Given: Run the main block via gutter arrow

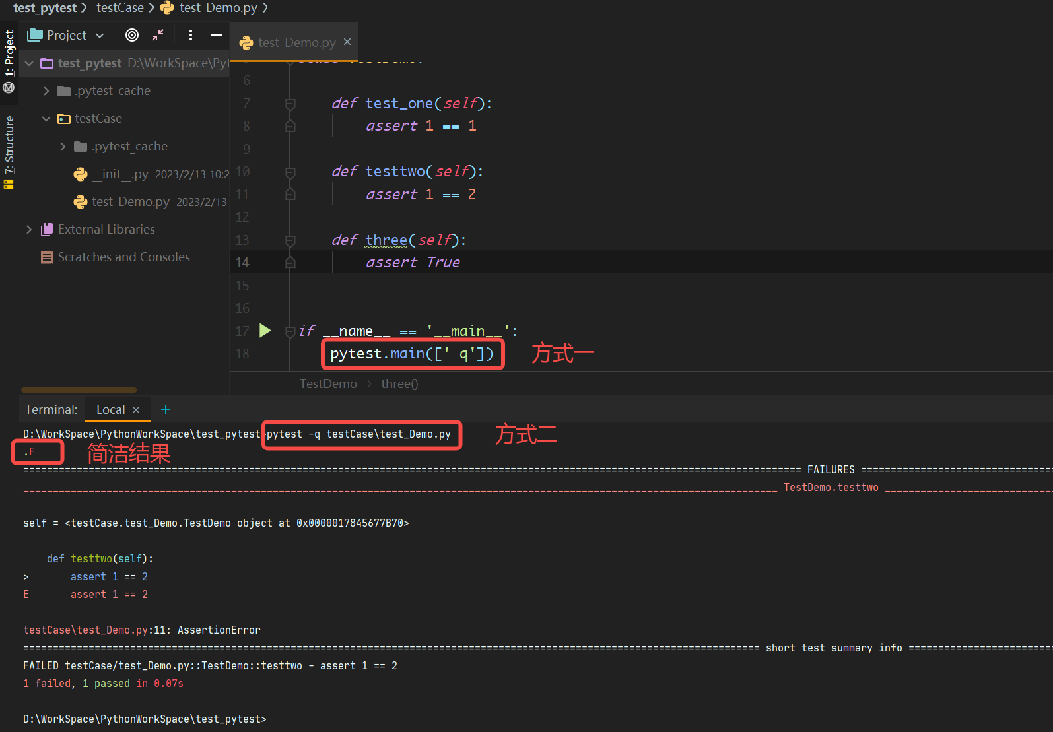Looking at the screenshot, I should point(265,331).
